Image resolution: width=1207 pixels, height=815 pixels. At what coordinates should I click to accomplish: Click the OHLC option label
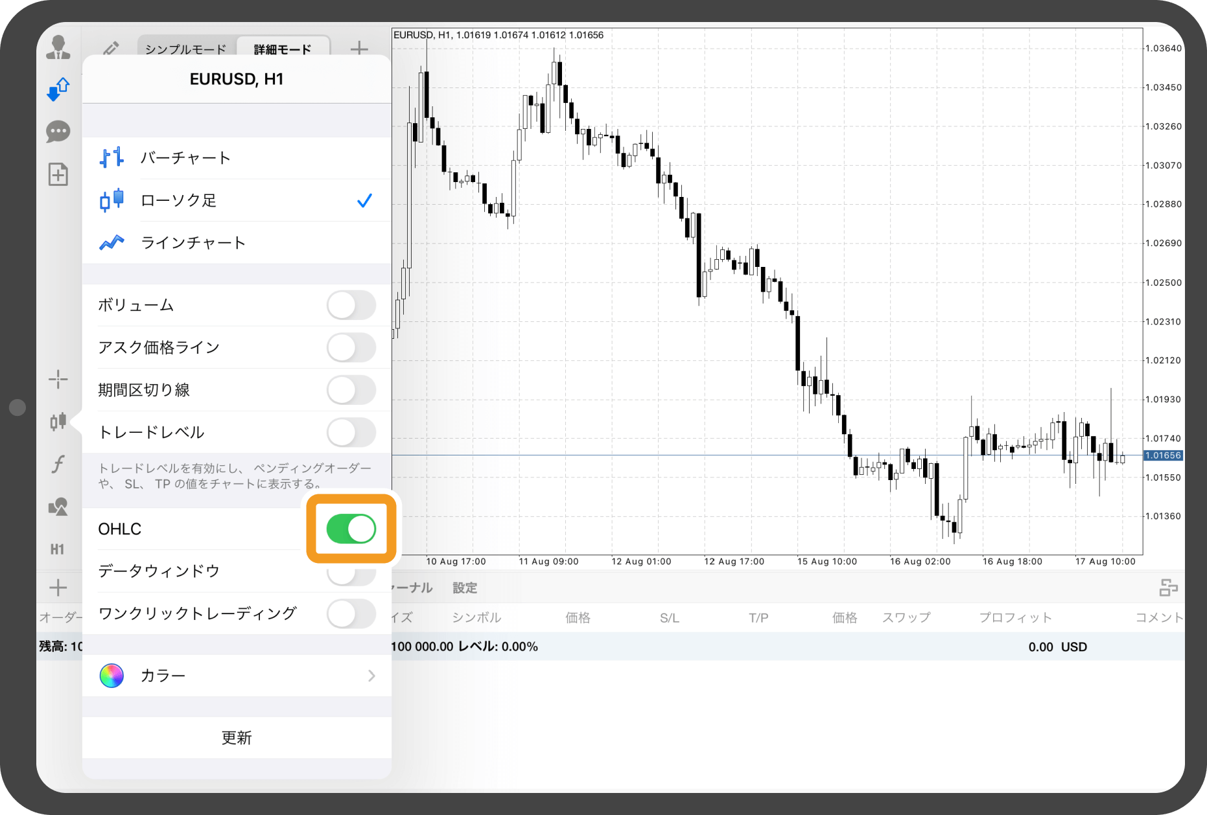120,529
